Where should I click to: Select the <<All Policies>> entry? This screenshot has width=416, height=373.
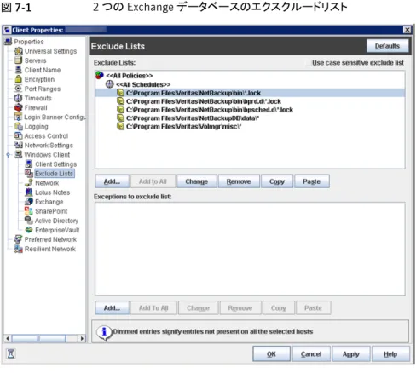(130, 76)
